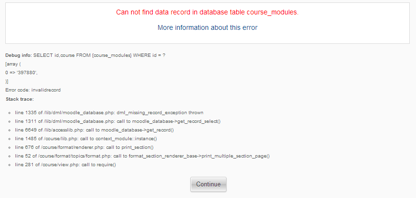The image size is (416, 198).
Task: Click the bold Debug info label
Action: click(19, 55)
